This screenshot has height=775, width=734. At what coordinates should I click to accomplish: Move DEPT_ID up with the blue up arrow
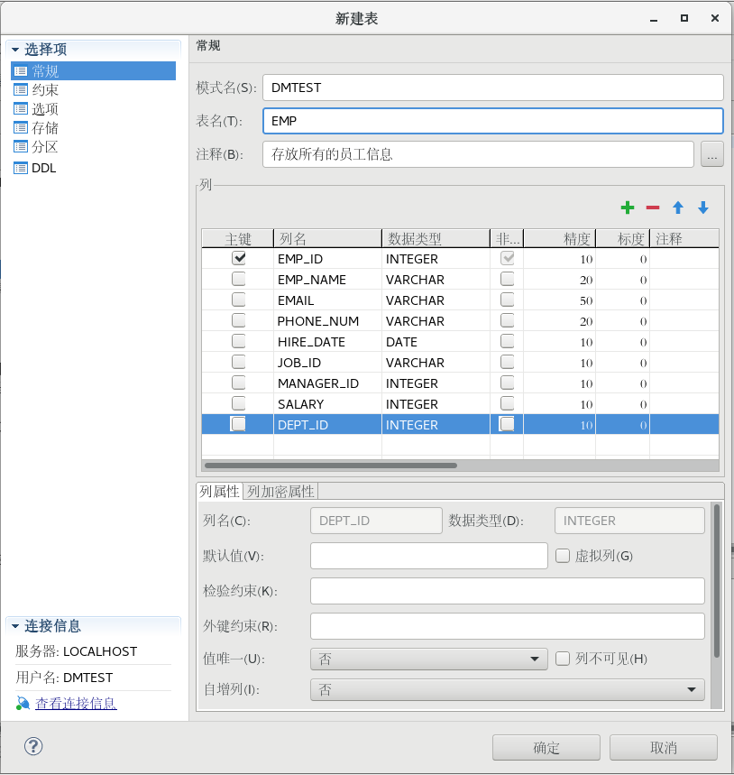pyautogui.click(x=678, y=208)
